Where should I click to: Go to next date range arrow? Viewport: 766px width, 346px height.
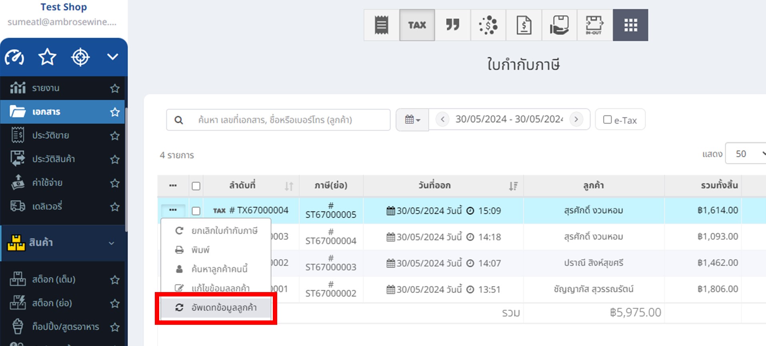tap(576, 119)
